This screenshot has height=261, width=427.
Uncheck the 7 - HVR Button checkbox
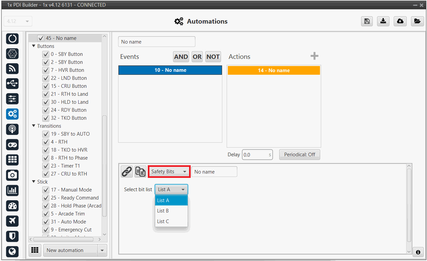click(46, 70)
